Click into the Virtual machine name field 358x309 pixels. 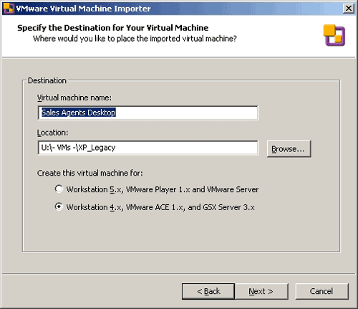[148, 113]
